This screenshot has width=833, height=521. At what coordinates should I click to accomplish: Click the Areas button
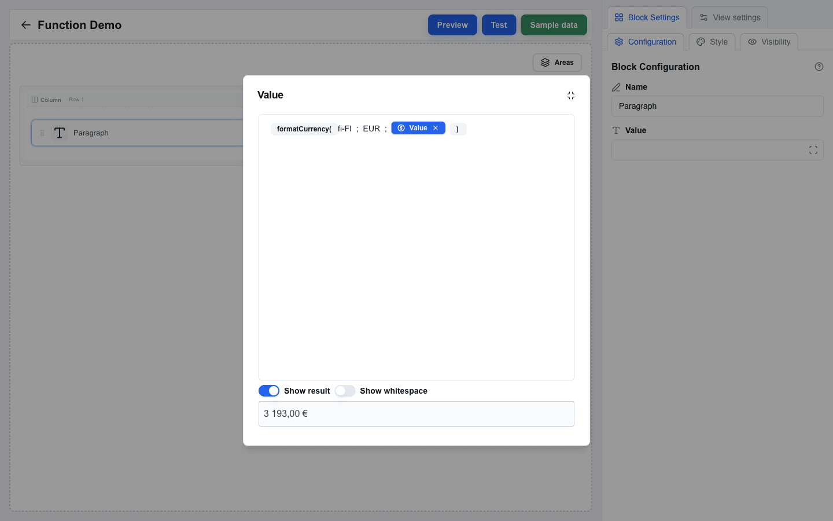[557, 63]
